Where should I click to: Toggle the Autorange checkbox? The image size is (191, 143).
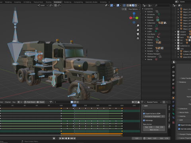(x=144, y=120)
